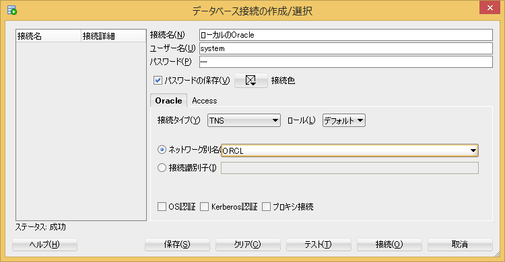
Task: Open the 接続タイプ TNS dropdown
Action: pos(244,120)
